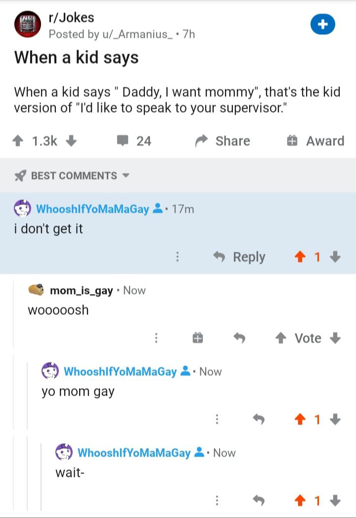
Task: Downvote the r/Jokes post
Action: click(71, 141)
